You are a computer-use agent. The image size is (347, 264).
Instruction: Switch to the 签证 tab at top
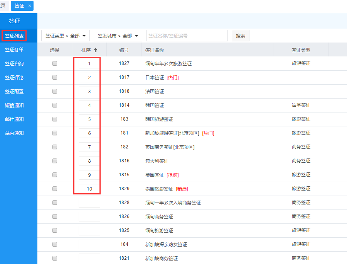click(19, 6)
